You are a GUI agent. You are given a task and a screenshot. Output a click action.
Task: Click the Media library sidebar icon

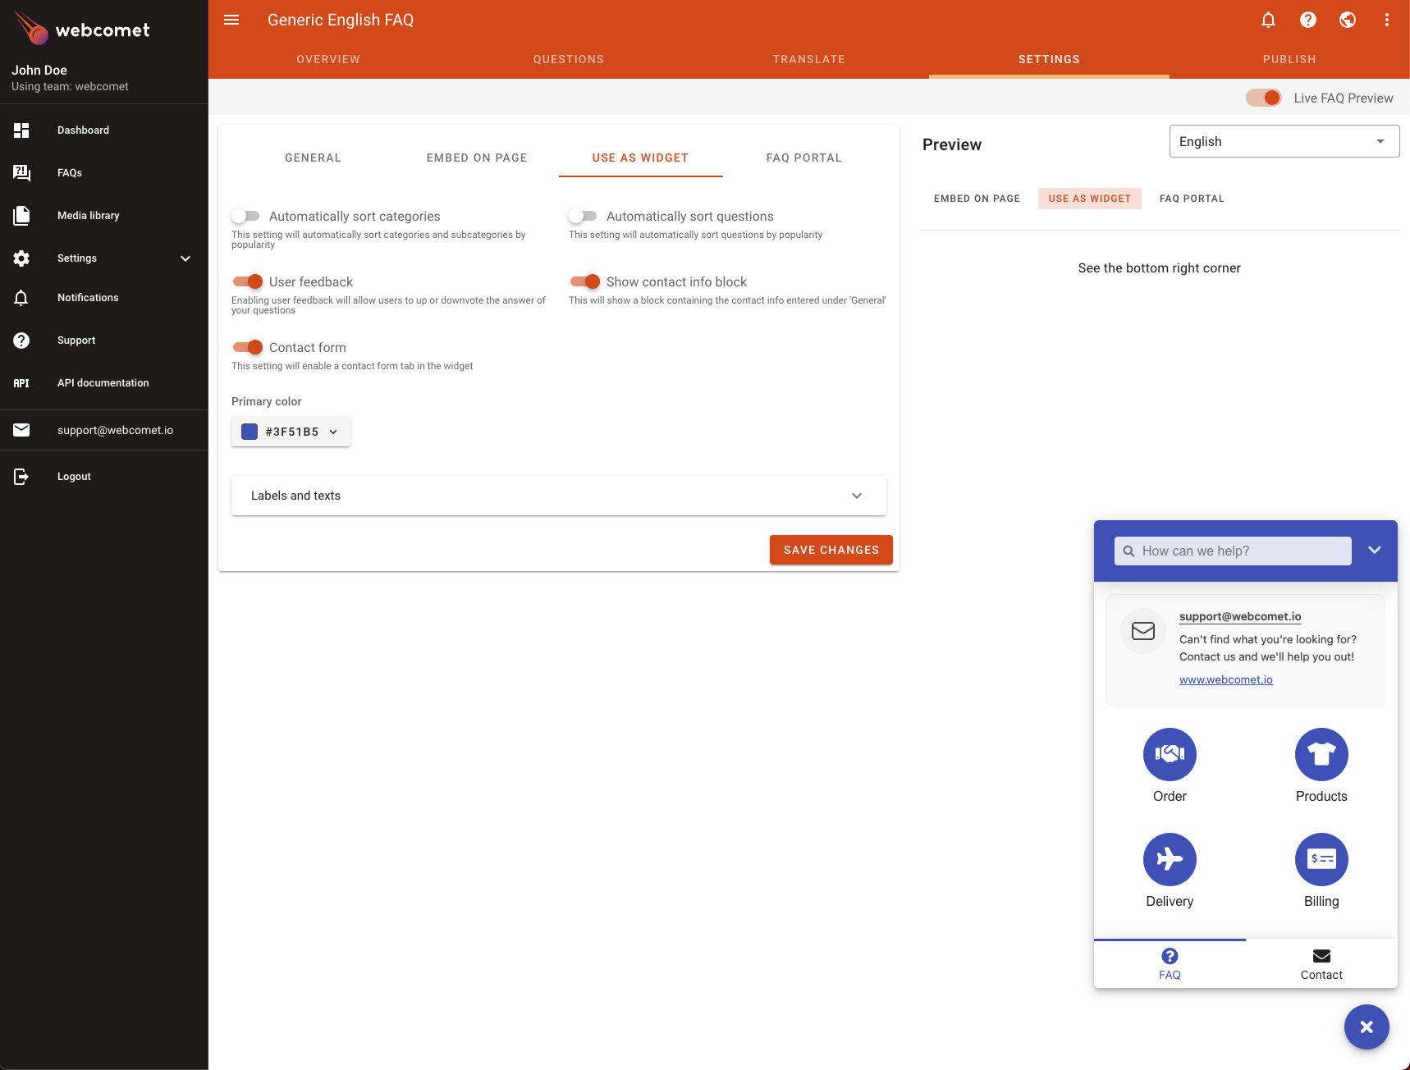tap(21, 216)
